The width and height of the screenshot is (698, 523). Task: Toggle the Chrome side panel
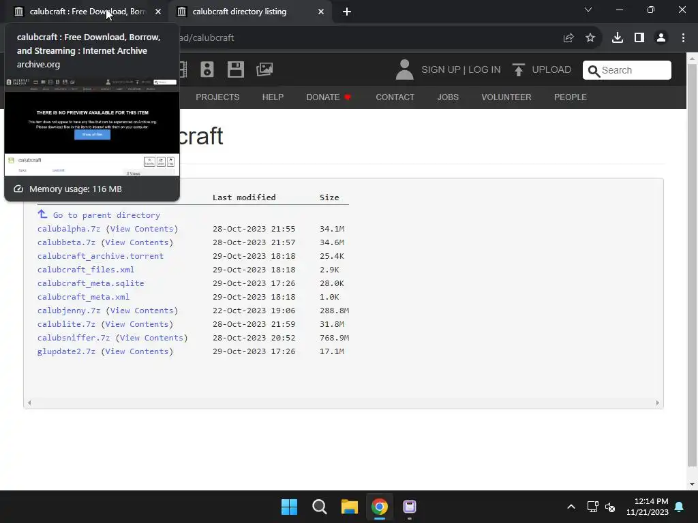(x=639, y=38)
